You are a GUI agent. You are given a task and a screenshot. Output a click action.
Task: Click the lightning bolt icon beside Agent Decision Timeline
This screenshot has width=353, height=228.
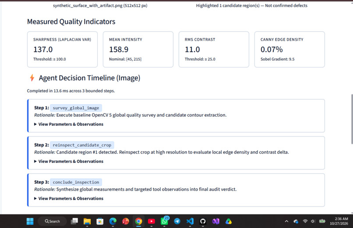coord(32,78)
